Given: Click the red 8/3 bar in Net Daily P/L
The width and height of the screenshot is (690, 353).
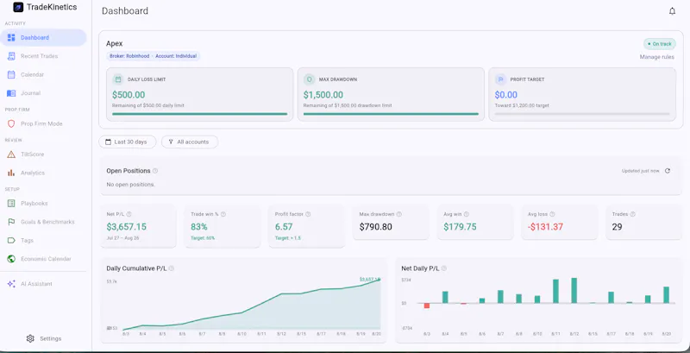Looking at the screenshot, I should [426, 306].
